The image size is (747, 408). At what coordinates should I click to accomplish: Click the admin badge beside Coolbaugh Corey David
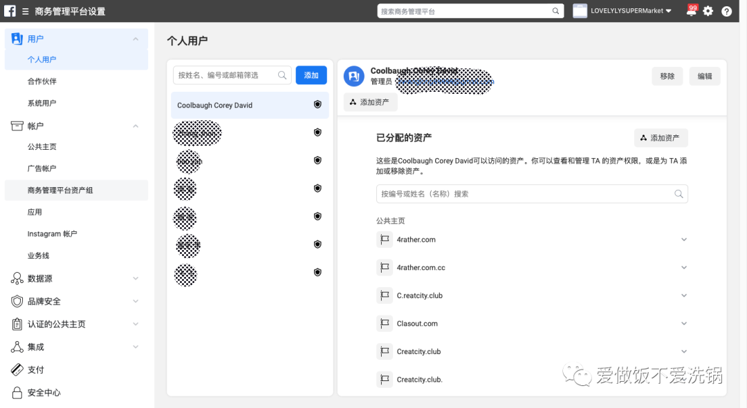point(317,104)
